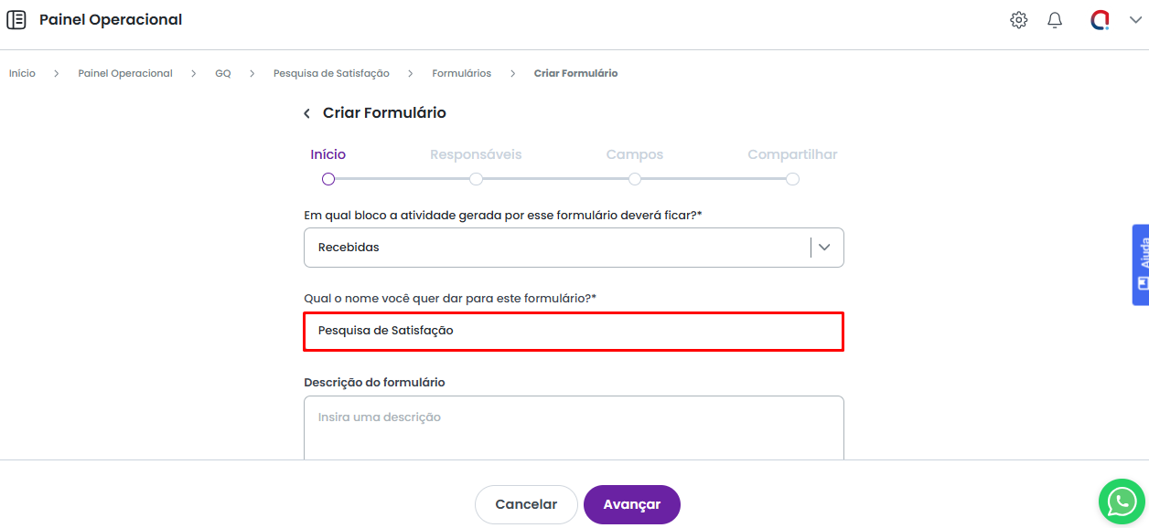Expand the Recebidas block dropdown
Viewport: 1149px width, 528px height.
824,248
